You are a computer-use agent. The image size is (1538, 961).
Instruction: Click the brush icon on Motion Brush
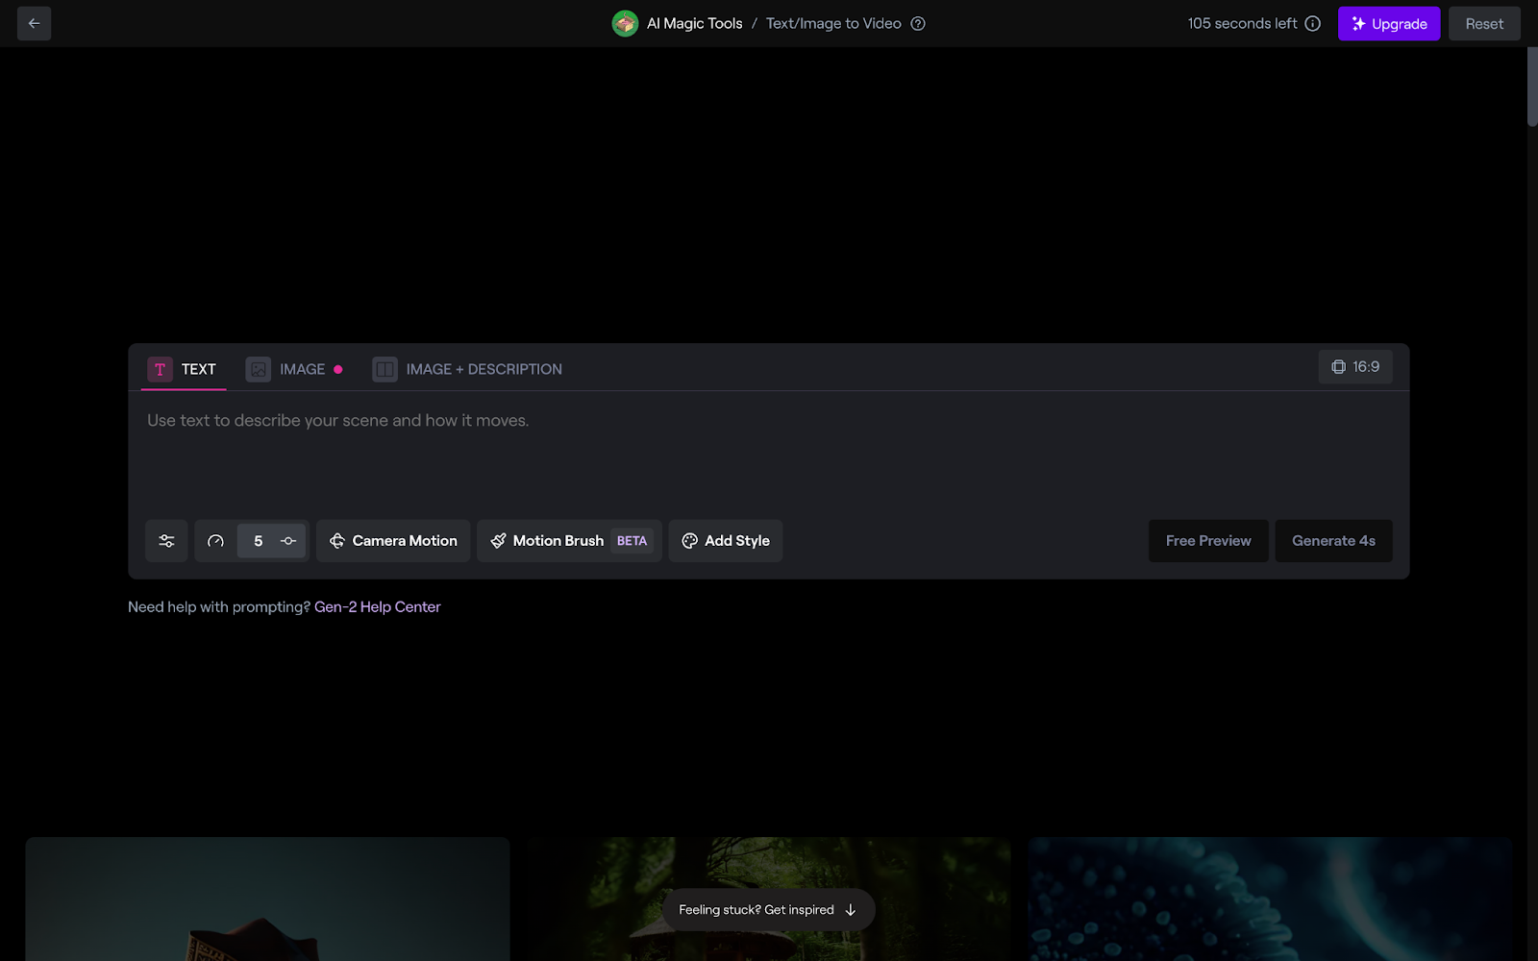(498, 541)
